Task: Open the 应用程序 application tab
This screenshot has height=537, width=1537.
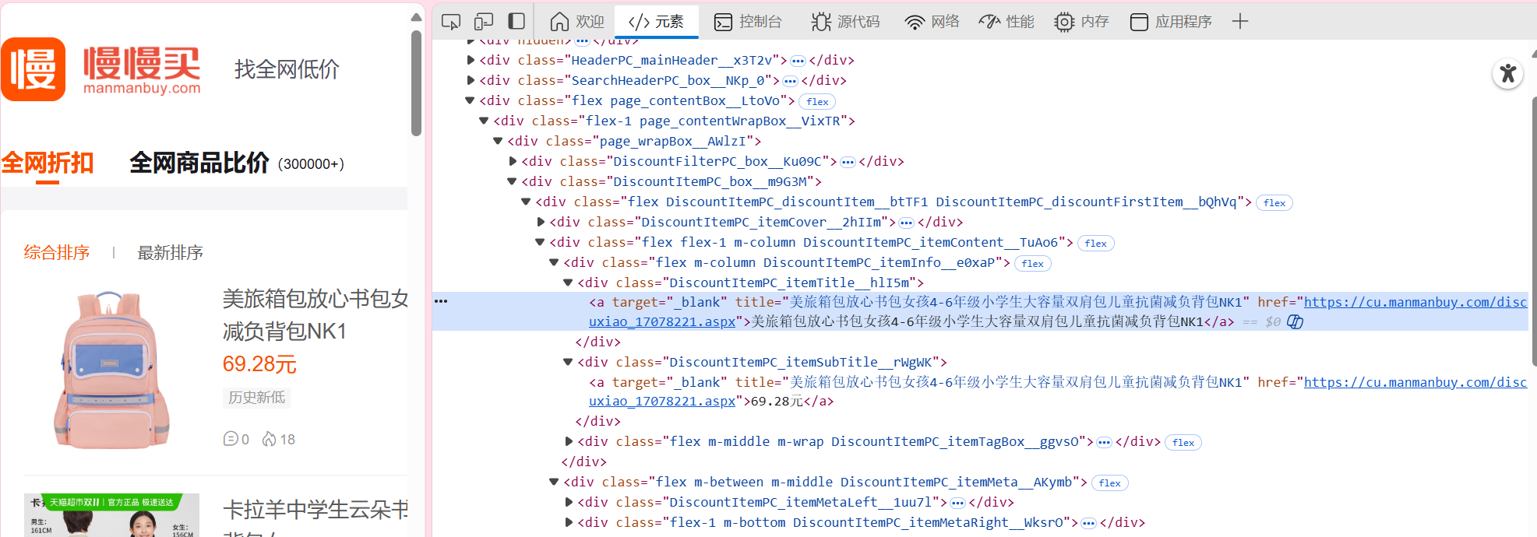Action: (x=1171, y=22)
